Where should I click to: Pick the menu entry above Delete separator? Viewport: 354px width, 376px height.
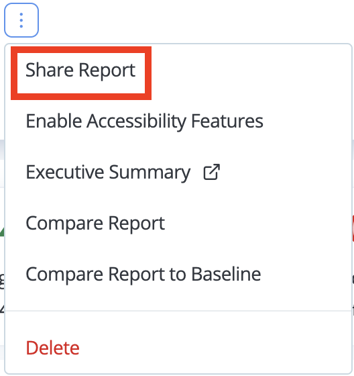(143, 274)
